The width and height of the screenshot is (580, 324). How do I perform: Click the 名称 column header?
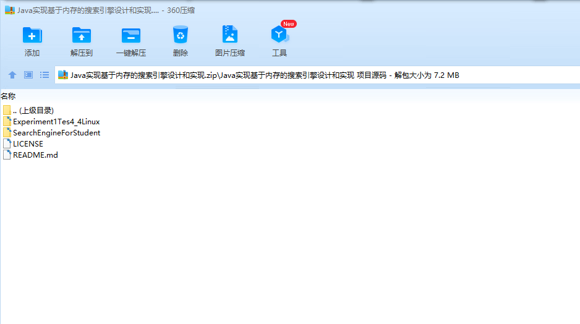tap(8, 96)
